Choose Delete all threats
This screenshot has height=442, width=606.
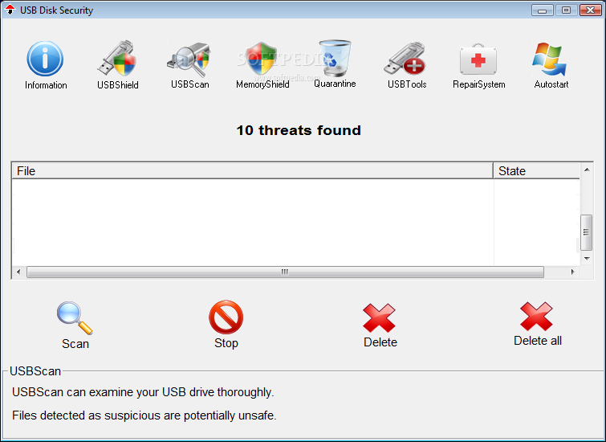(538, 324)
